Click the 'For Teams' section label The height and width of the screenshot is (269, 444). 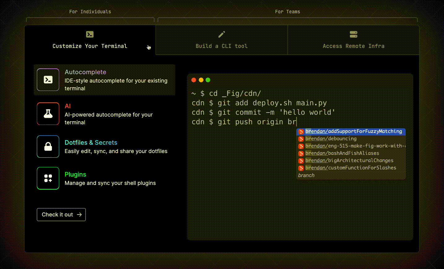[288, 12]
